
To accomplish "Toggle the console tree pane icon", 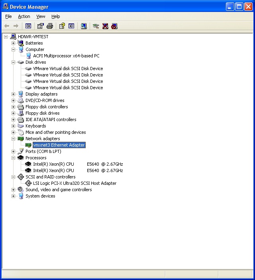I will [x=28, y=26].
